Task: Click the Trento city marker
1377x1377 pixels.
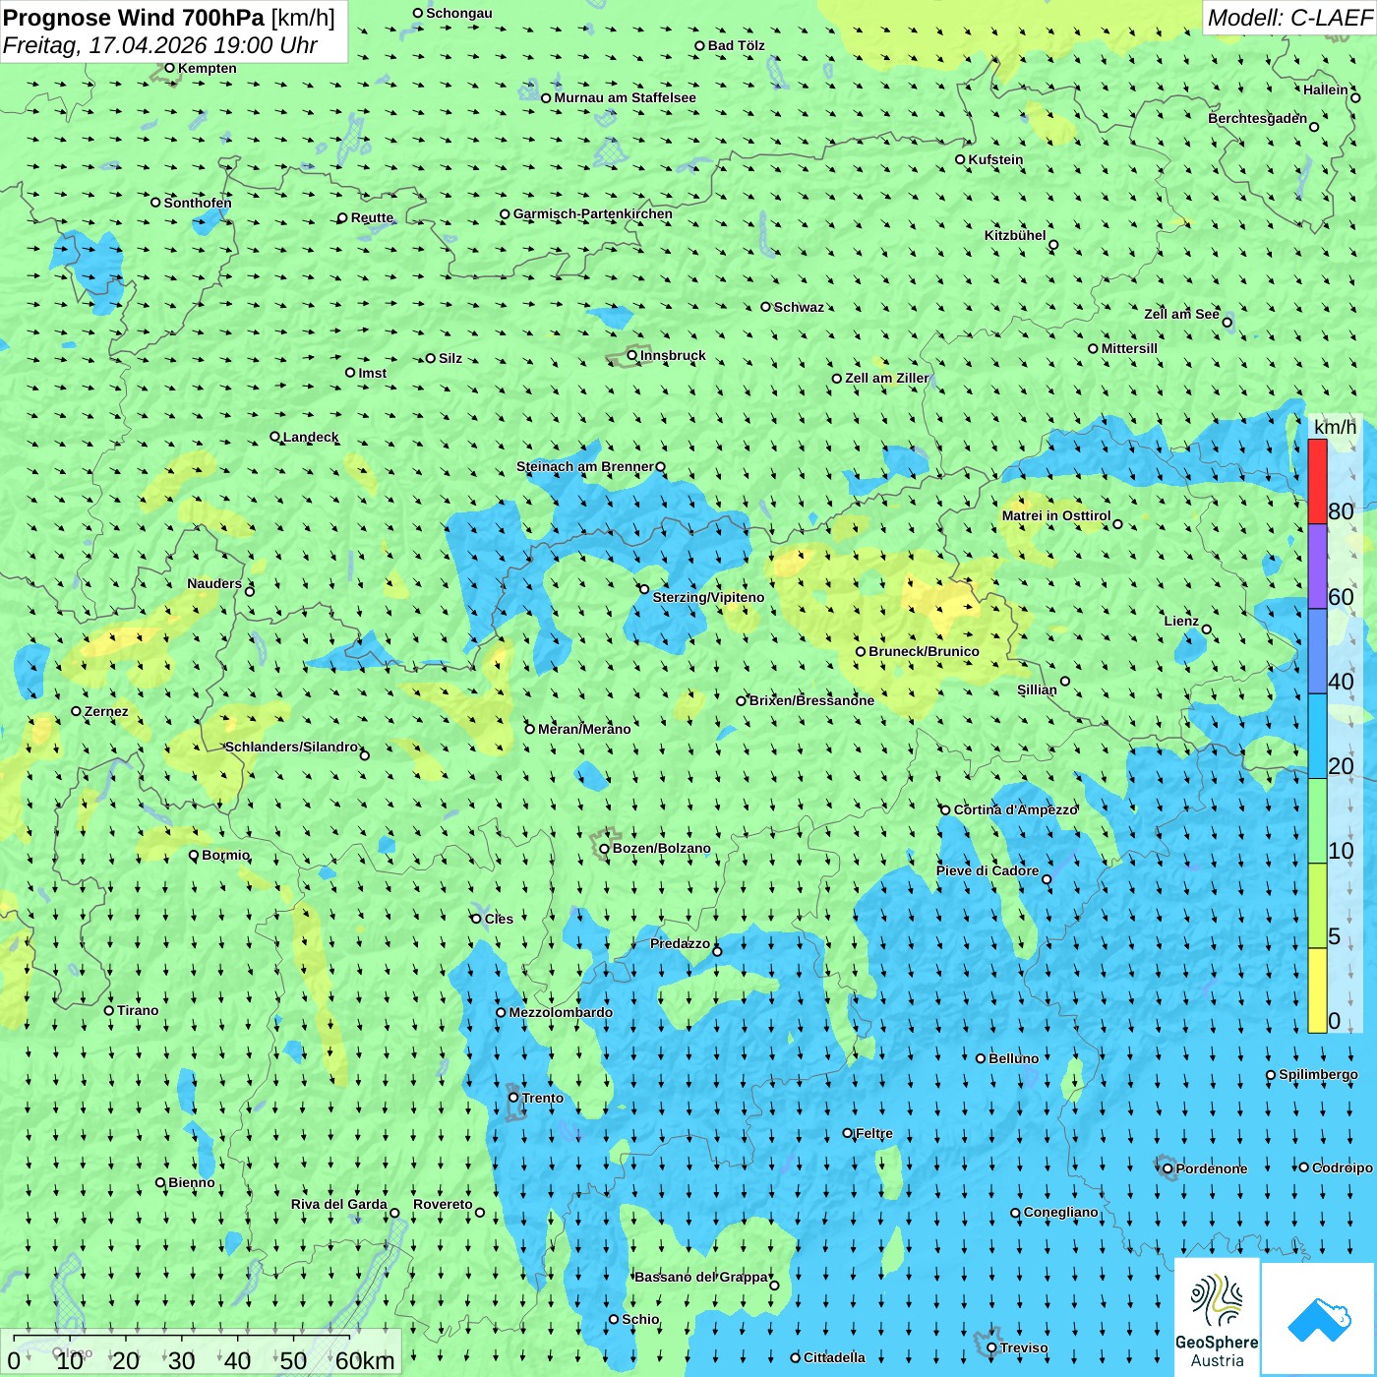Action: tap(513, 1098)
